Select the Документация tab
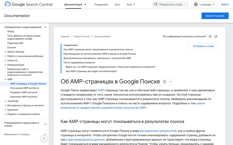This screenshot has width=233, height=145. 73,4
